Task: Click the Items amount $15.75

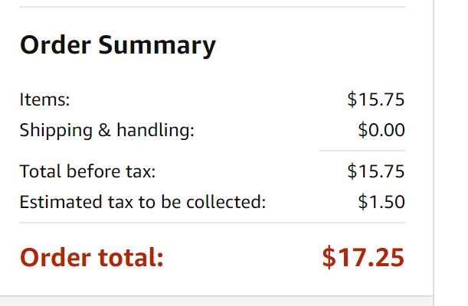Action: (x=376, y=99)
